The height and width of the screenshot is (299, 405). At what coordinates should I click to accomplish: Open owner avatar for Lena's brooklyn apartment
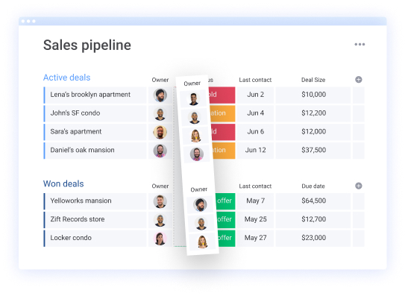tap(160, 95)
